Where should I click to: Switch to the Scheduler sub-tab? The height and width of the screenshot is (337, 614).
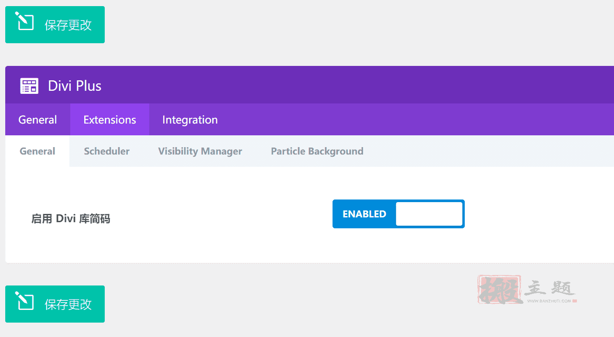pos(106,151)
